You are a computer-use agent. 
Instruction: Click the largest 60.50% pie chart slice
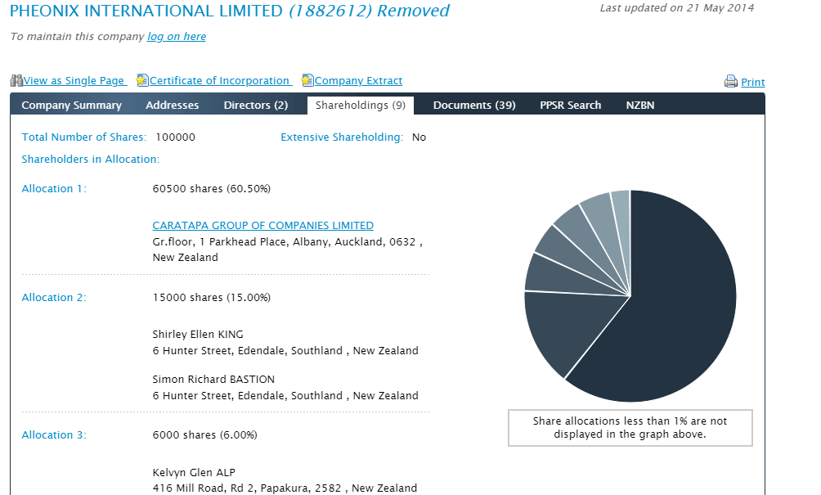tap(679, 303)
